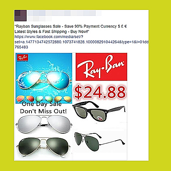The height and width of the screenshot is (171, 171).
Task: Click the polarized P sticker on Wayfarer lens
Action: [100, 119]
